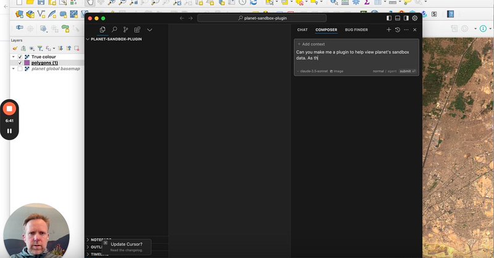Select the QGIS Pan Map hand tool

[x=90, y=3]
